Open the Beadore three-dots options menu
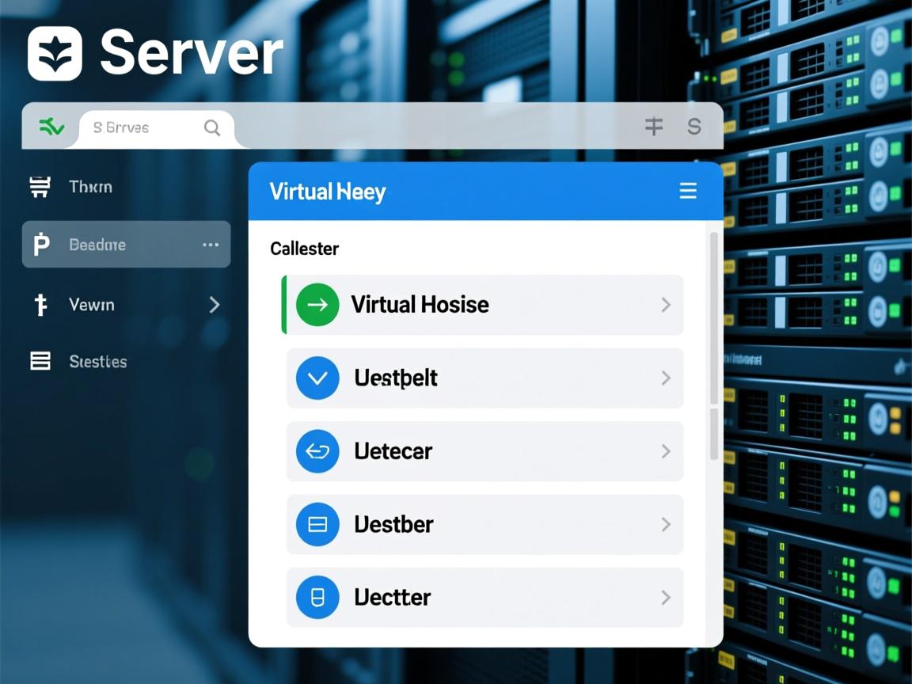This screenshot has height=684, width=912. 211,245
